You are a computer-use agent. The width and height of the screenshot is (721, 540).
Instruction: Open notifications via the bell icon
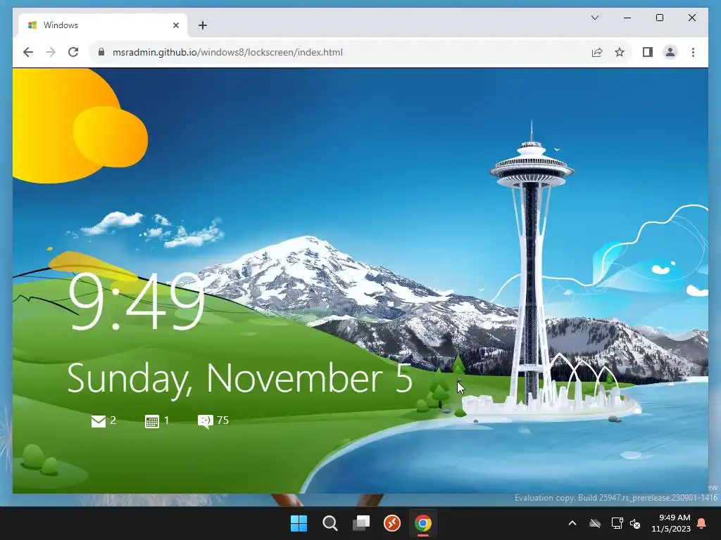click(702, 523)
